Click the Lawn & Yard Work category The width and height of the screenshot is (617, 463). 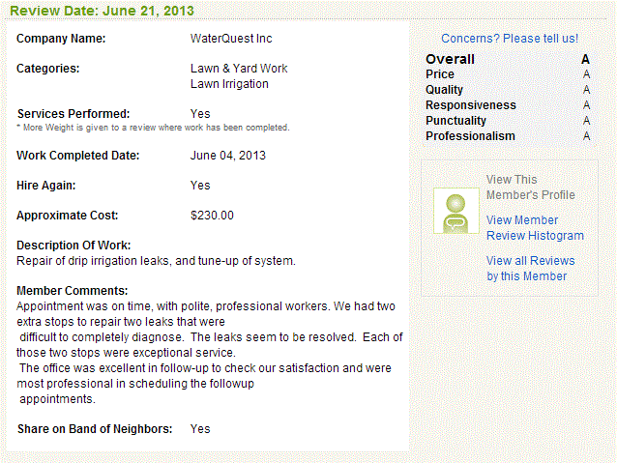pos(239,69)
